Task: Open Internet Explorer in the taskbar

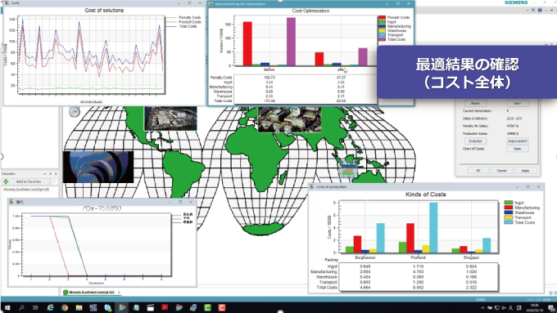Action: 51,307
